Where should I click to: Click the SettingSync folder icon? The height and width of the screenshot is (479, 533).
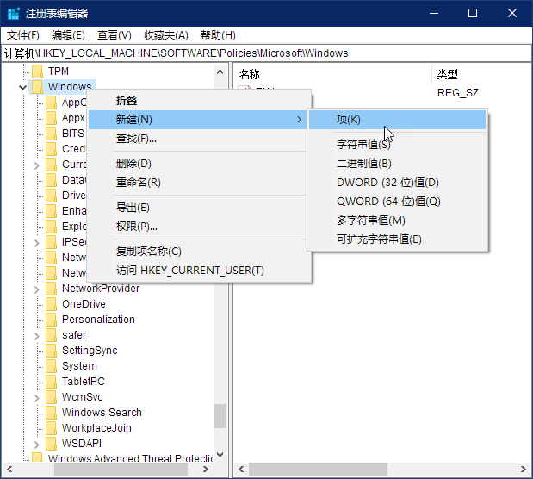(x=52, y=351)
